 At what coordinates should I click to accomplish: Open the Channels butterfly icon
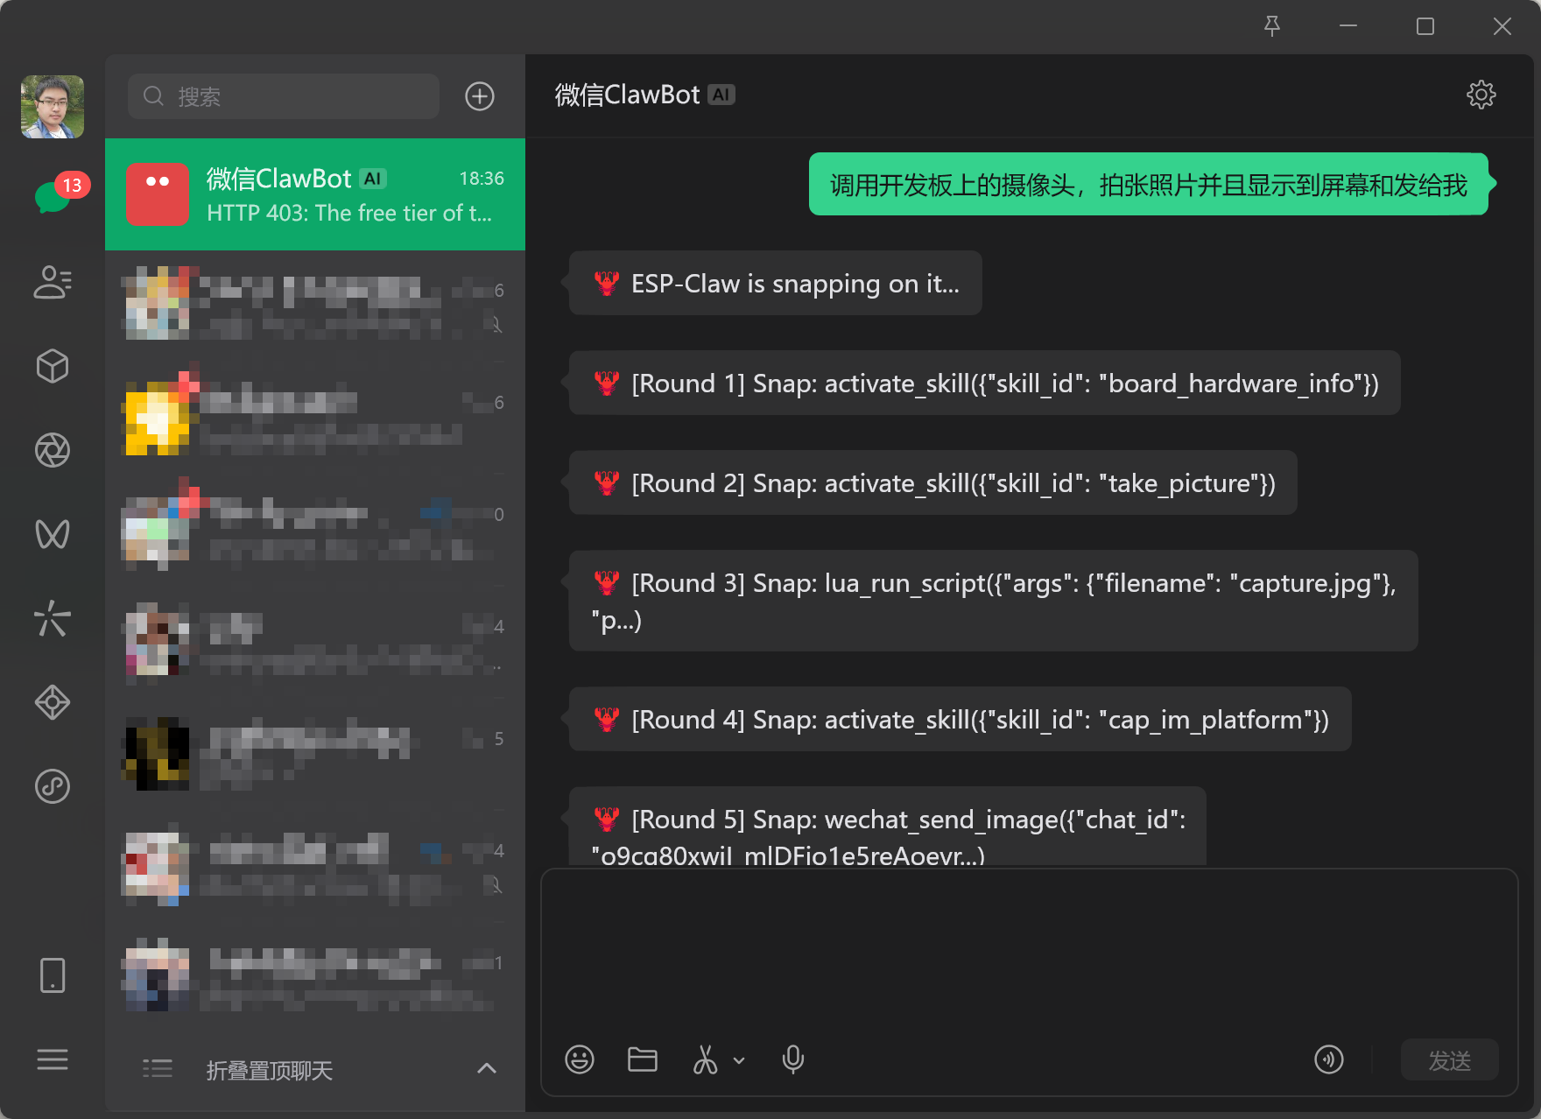(53, 534)
